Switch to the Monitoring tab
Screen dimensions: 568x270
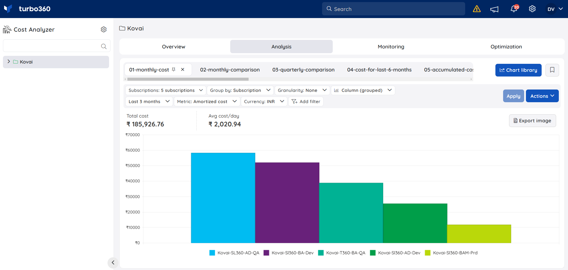(391, 47)
